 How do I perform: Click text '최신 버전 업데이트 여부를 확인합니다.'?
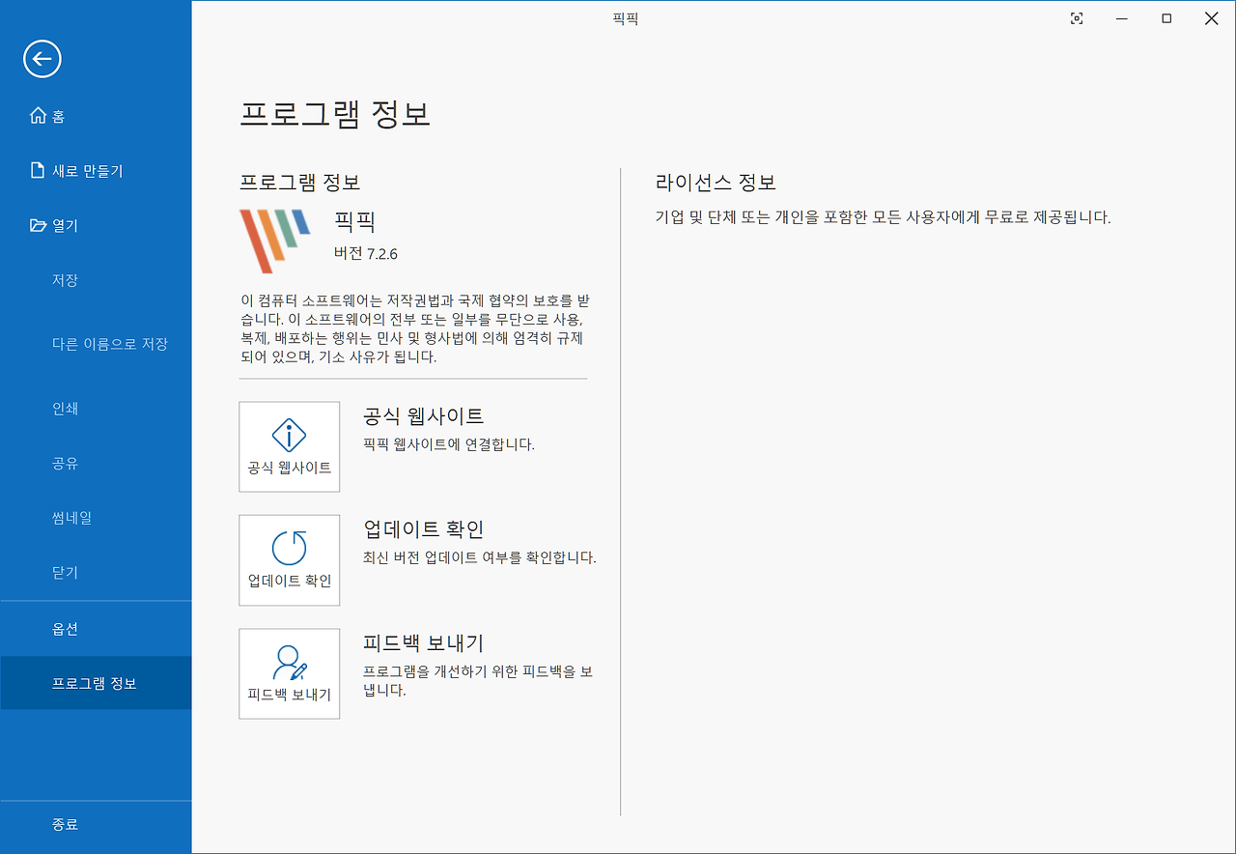pyautogui.click(x=480, y=557)
